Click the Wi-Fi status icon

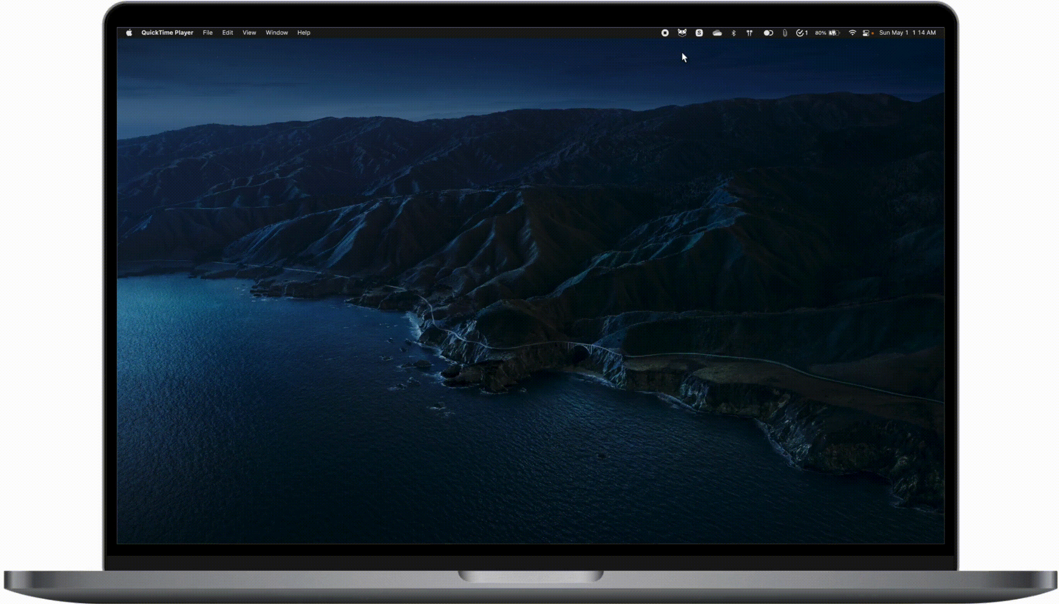[x=852, y=33]
